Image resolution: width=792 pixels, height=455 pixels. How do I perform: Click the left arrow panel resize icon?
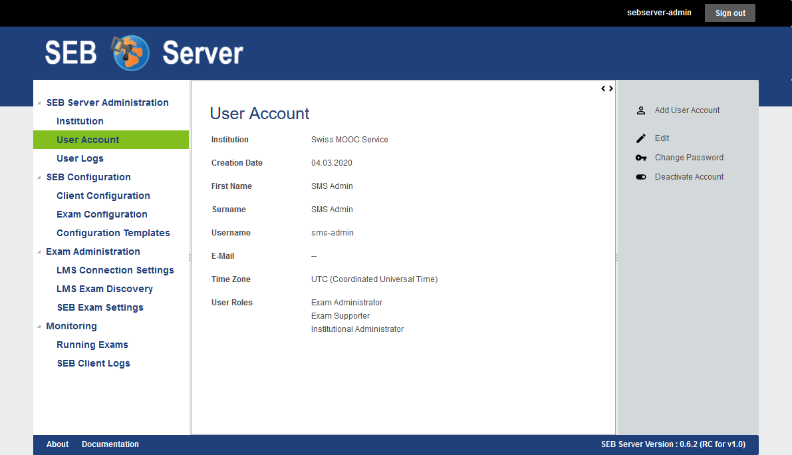604,88
